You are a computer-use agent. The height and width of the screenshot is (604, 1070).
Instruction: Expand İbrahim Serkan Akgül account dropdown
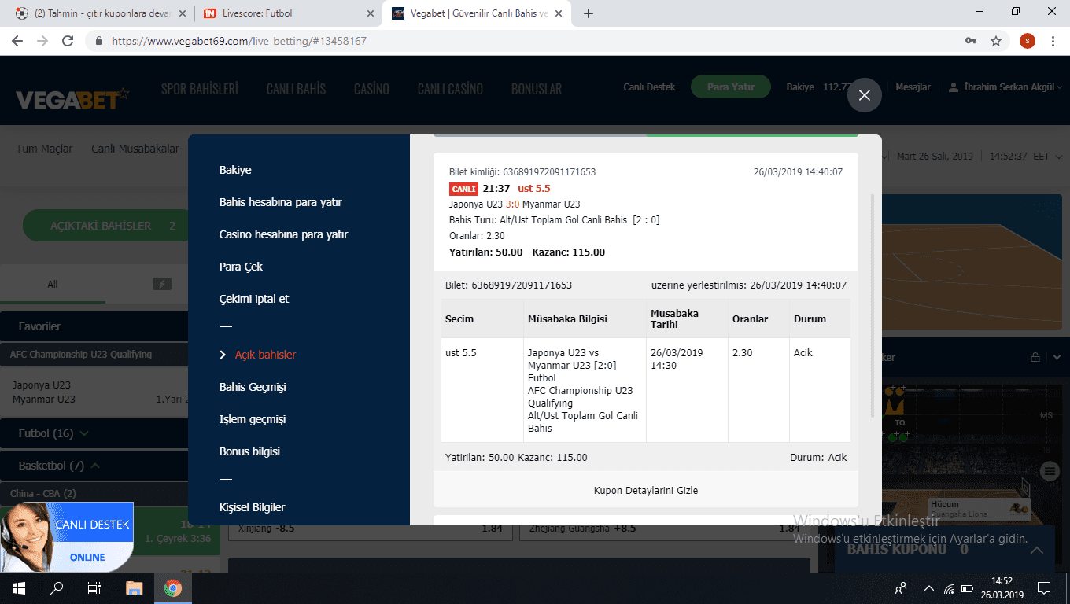click(1005, 87)
